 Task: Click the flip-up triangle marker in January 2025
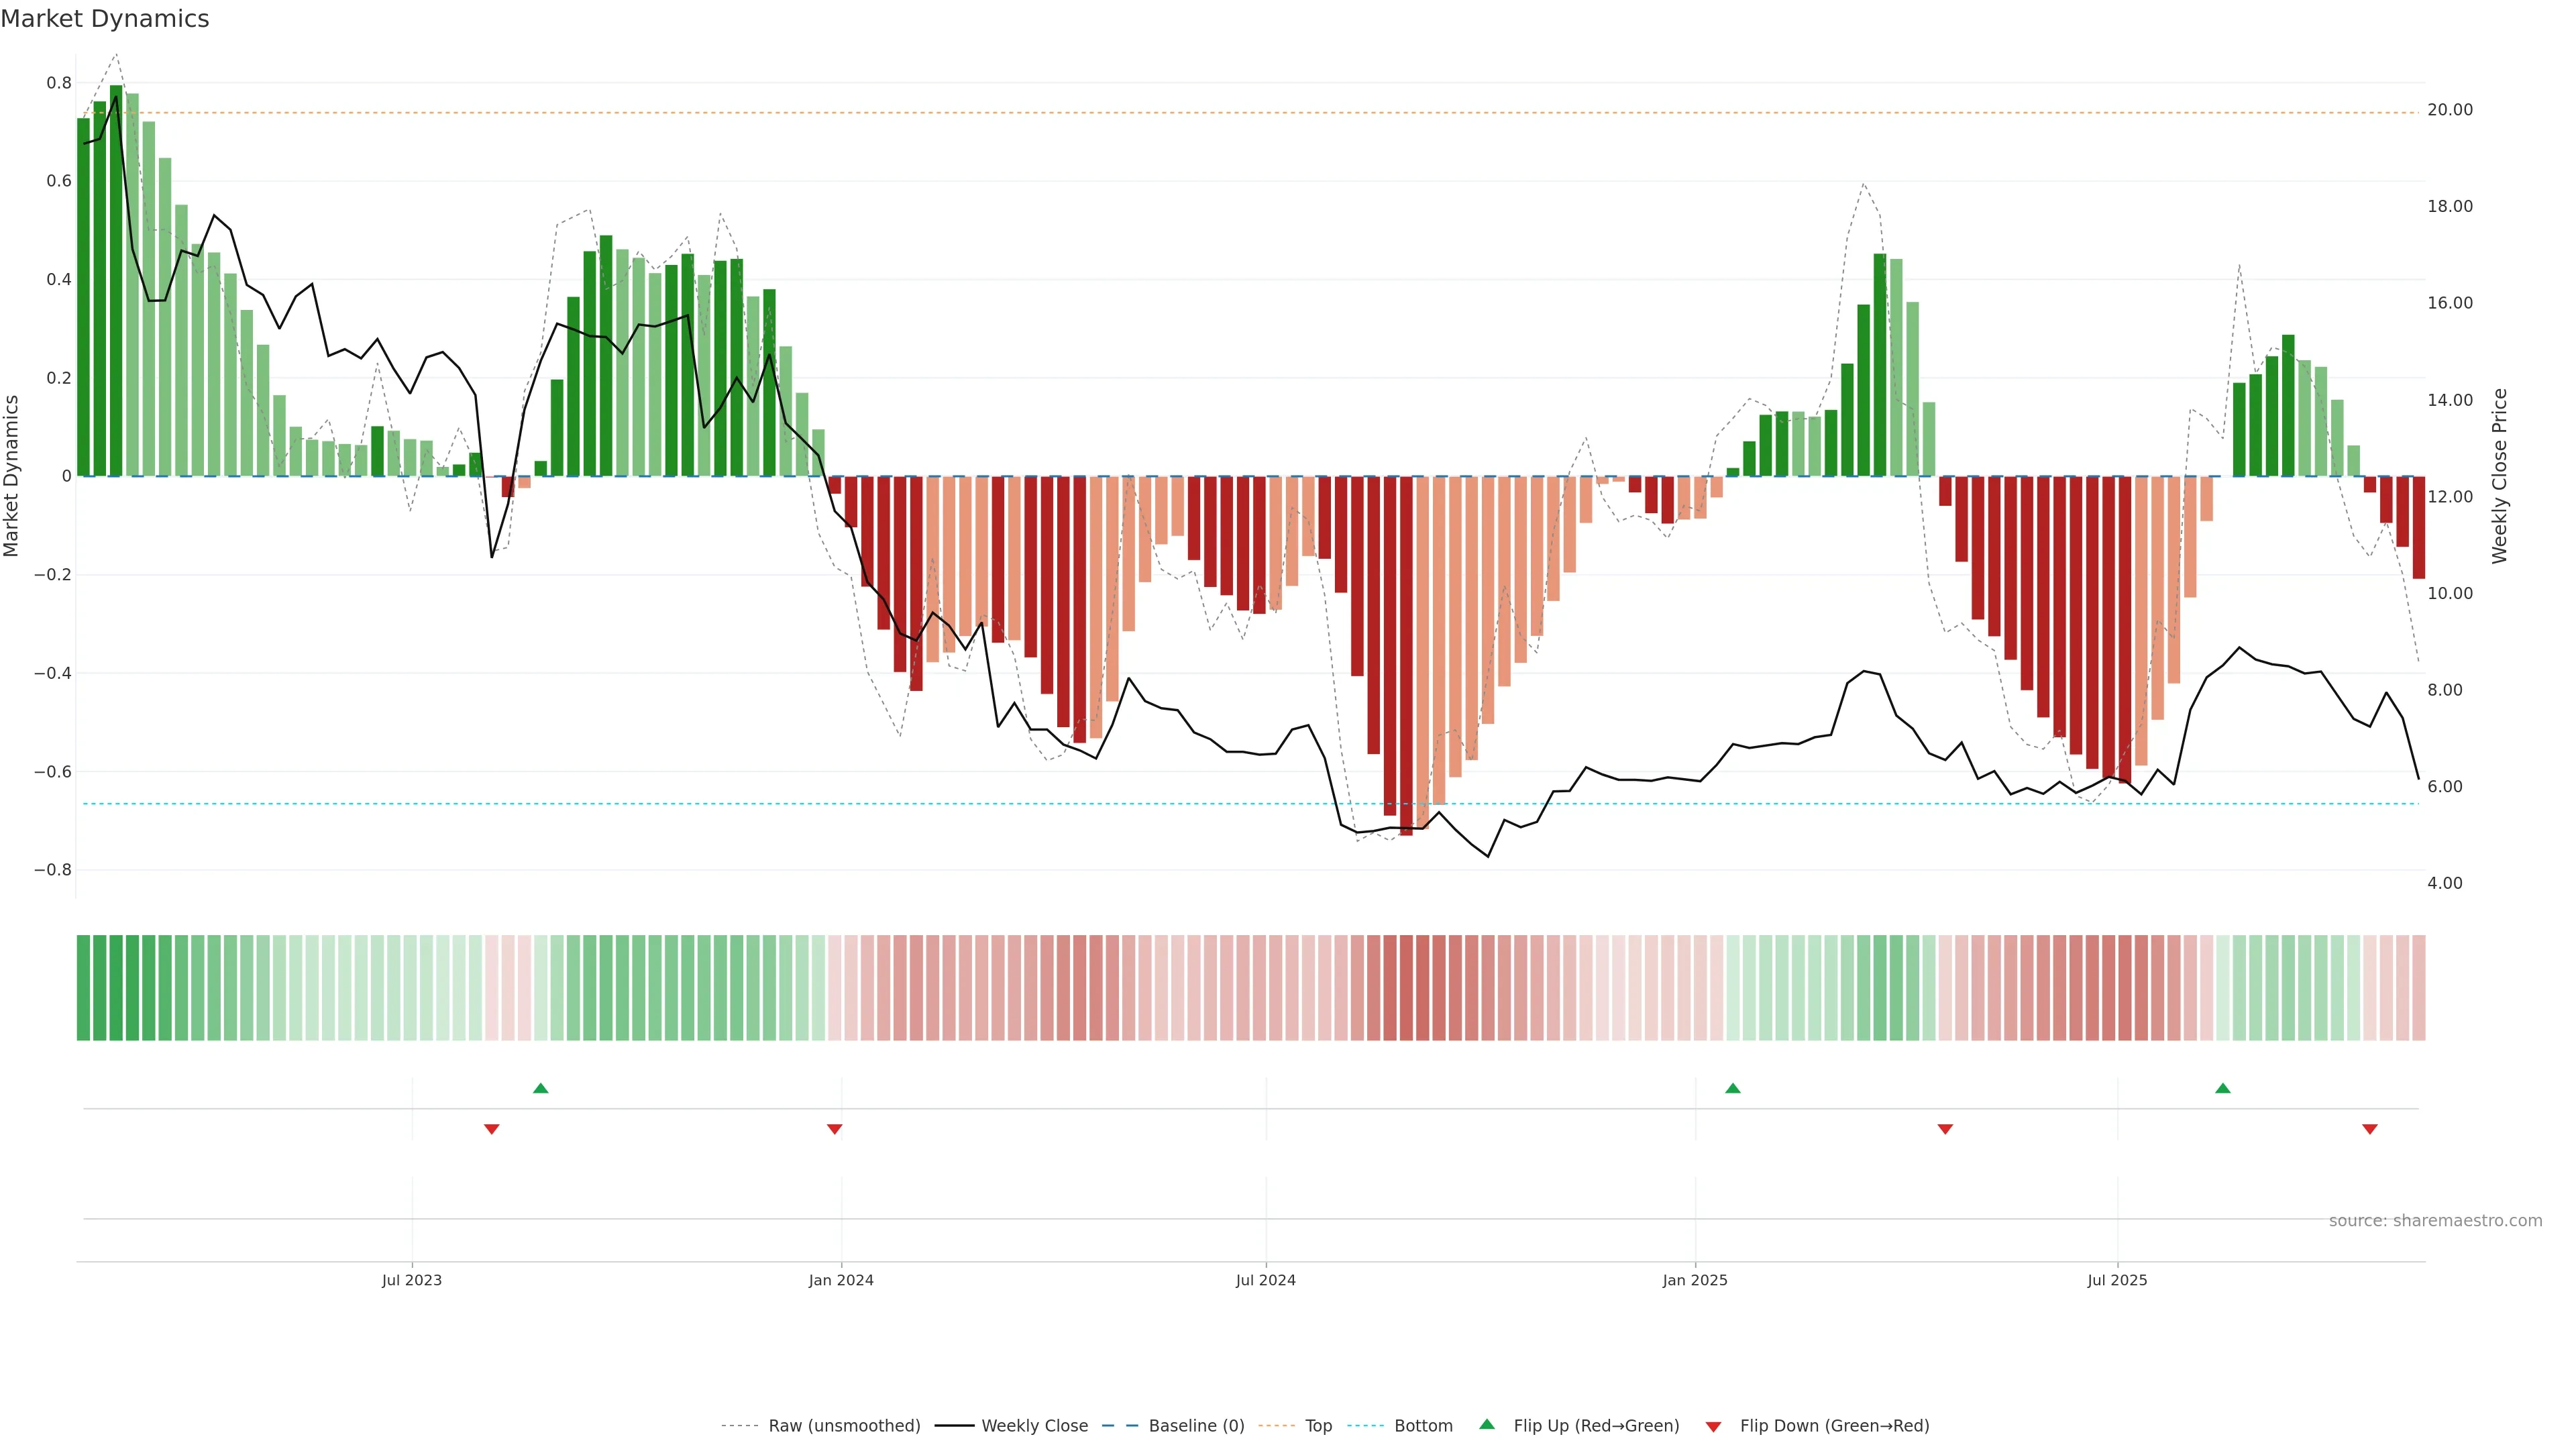click(x=1733, y=1088)
